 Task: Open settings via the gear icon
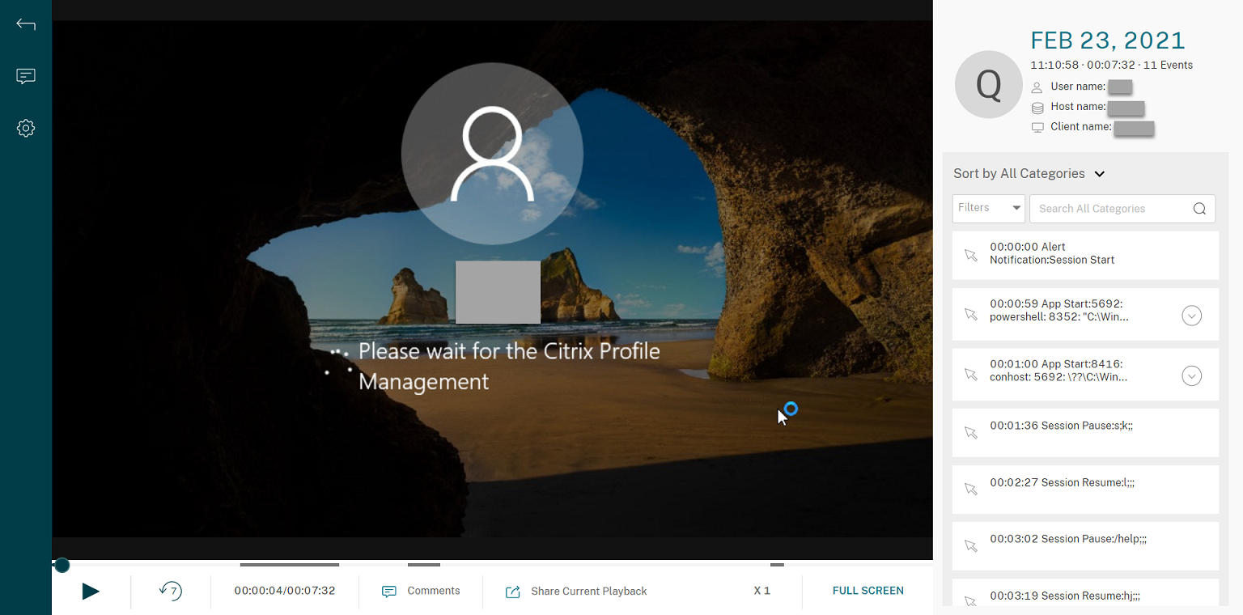point(26,128)
